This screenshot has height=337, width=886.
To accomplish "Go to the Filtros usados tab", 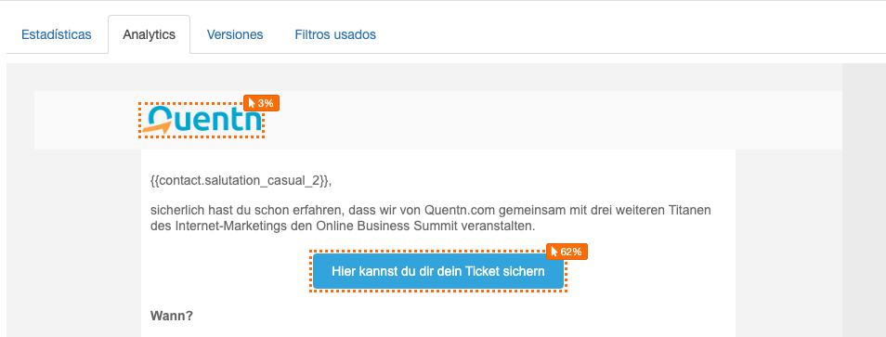I will (335, 34).
